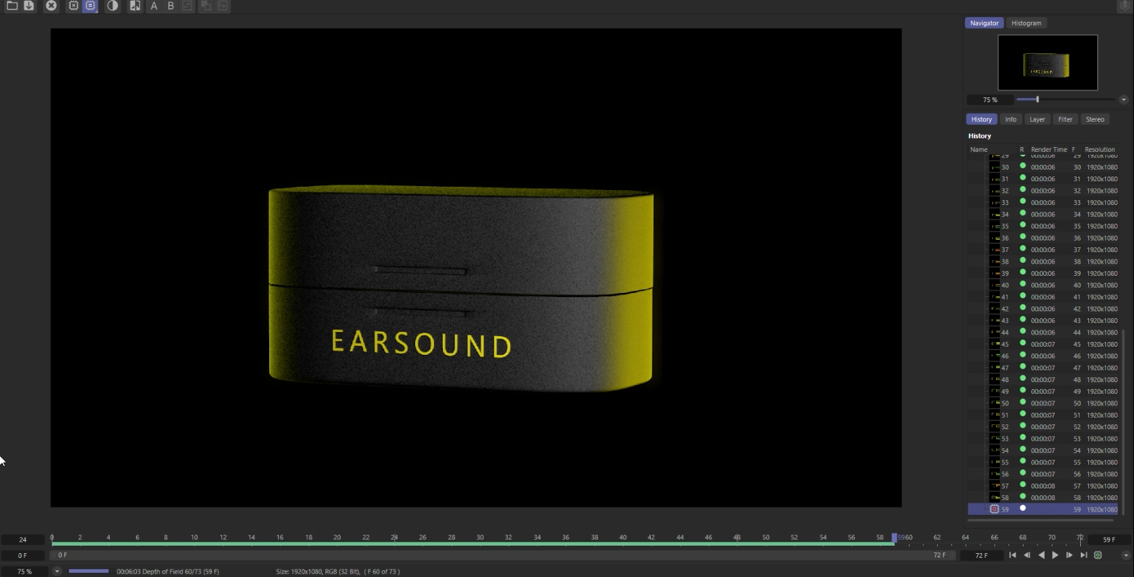Click the 24 fps field left of timeline
This screenshot has height=577, width=1134.
(22, 540)
